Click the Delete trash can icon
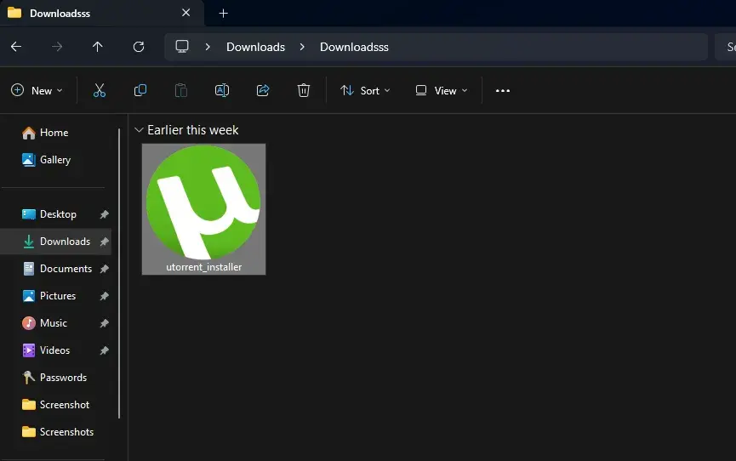This screenshot has width=736, height=461. coord(304,90)
